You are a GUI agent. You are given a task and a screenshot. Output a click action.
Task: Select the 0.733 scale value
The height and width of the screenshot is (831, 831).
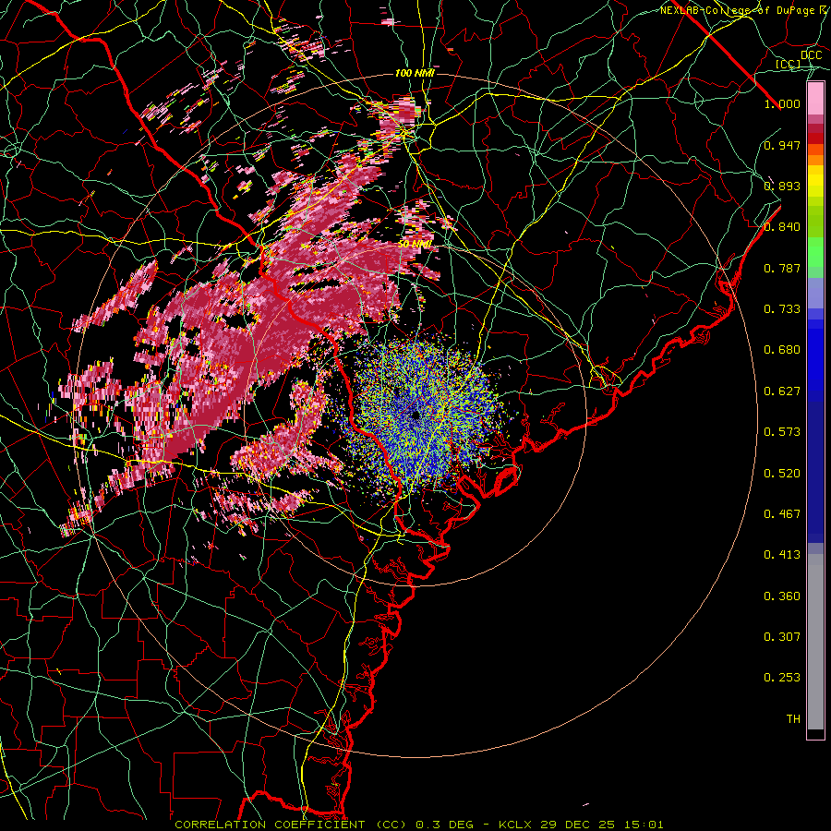(782, 309)
